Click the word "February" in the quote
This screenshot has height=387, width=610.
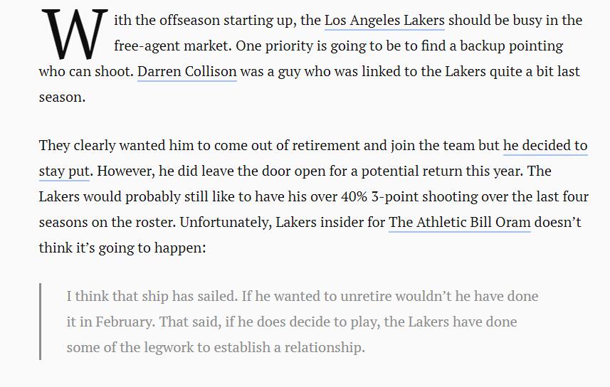pos(124,322)
